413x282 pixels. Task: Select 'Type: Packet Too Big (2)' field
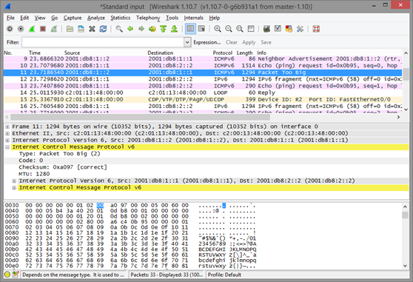coord(59,154)
